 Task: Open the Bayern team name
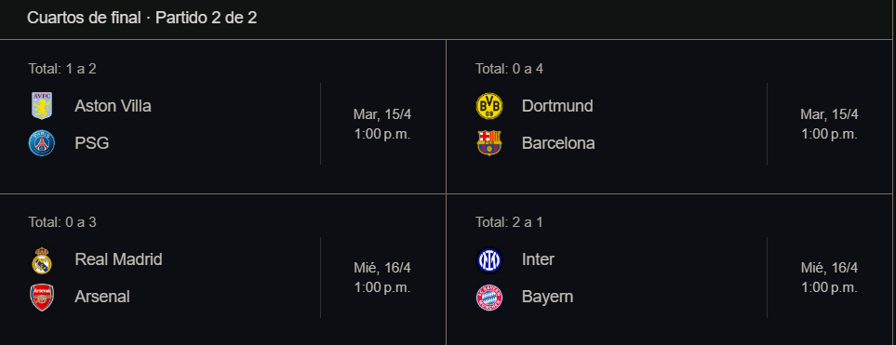coord(547,297)
